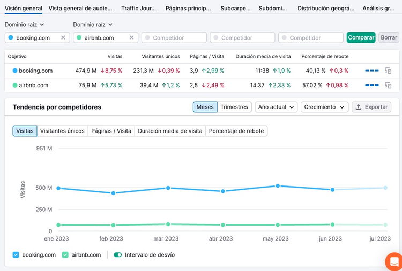Open the Subdominios tab
The image size is (402, 271).
(273, 9)
